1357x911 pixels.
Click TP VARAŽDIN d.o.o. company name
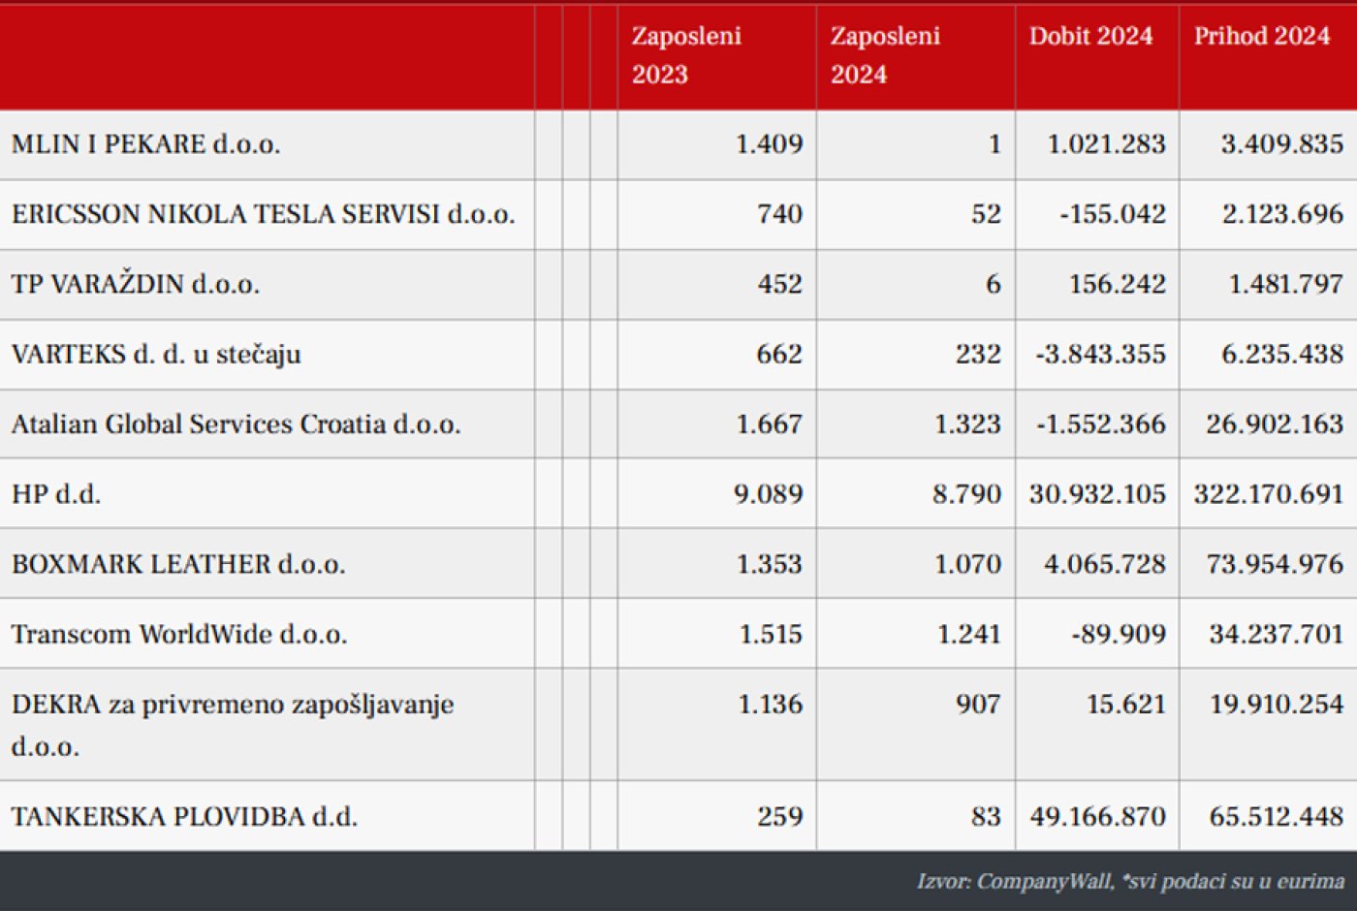click(135, 284)
